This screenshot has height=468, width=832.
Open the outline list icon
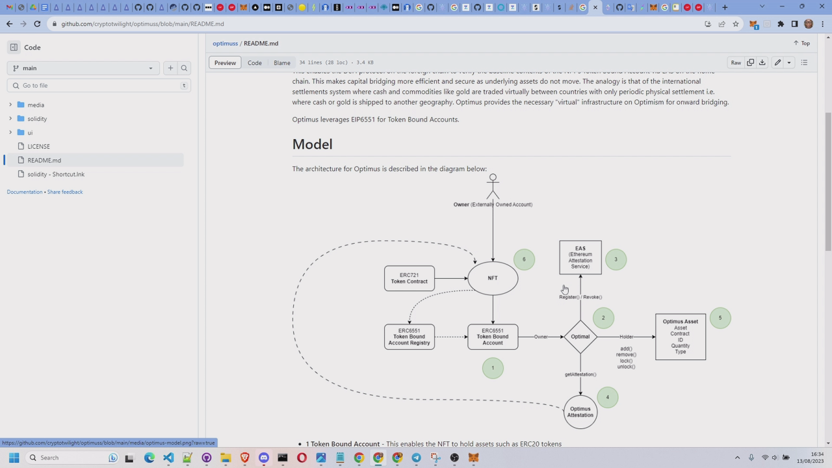pyautogui.click(x=804, y=62)
